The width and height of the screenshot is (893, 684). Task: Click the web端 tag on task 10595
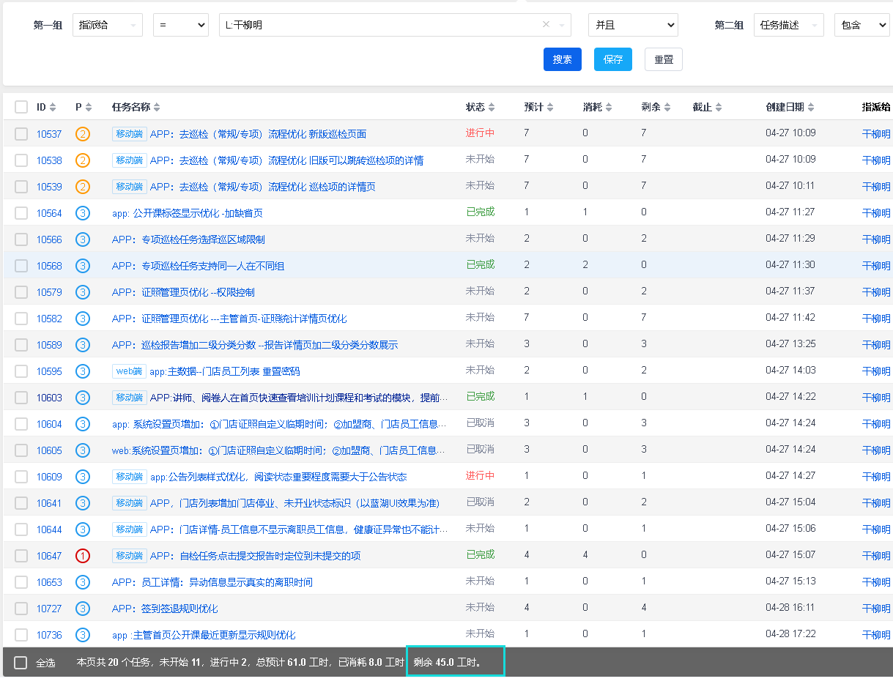129,371
